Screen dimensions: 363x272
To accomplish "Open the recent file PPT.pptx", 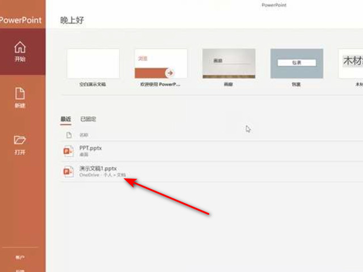I will [212, 151].
